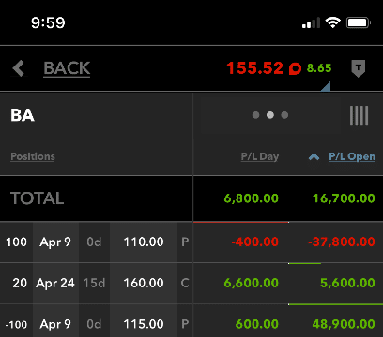Image resolution: width=383 pixels, height=337 pixels.
Task: Select the third page indicator dot
Action: pyautogui.click(x=284, y=115)
